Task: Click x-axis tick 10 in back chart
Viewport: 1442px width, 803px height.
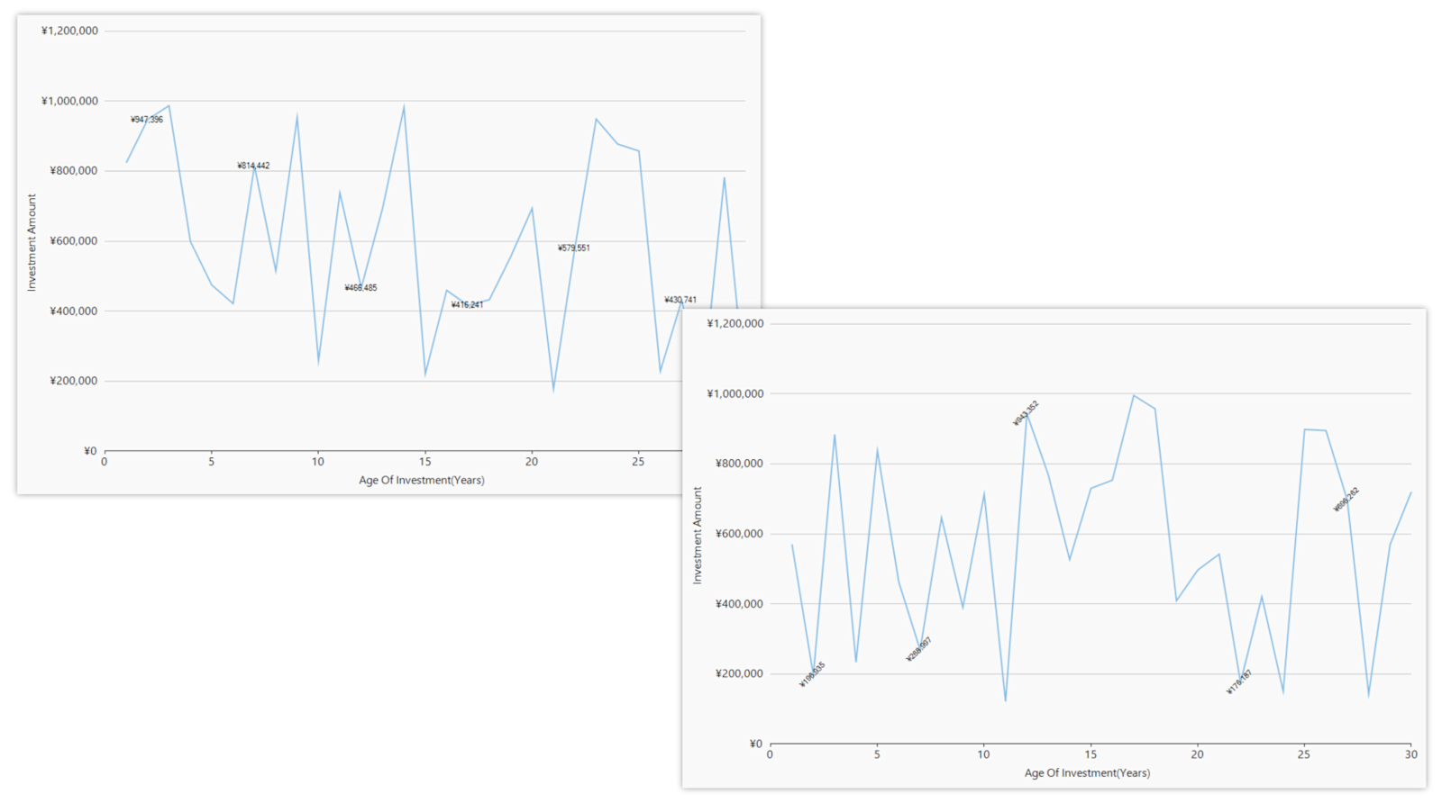Action: (318, 462)
